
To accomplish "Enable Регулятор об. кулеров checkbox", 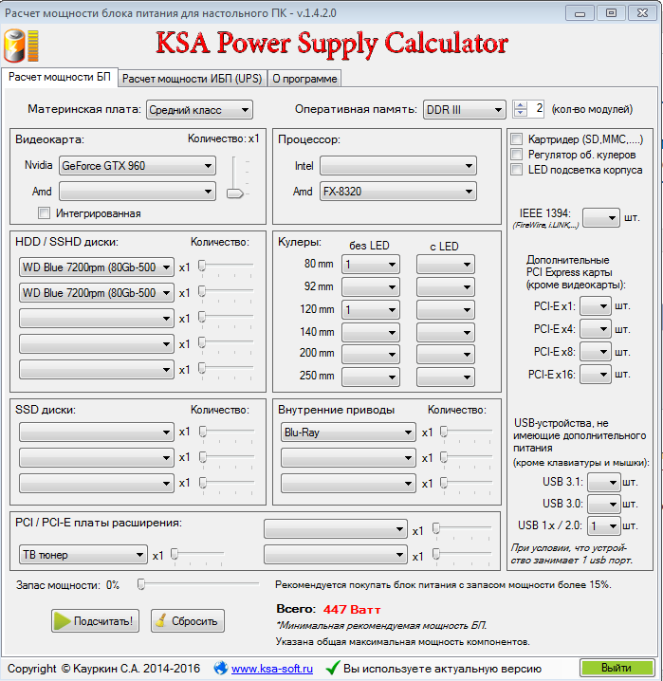I will coord(516,155).
